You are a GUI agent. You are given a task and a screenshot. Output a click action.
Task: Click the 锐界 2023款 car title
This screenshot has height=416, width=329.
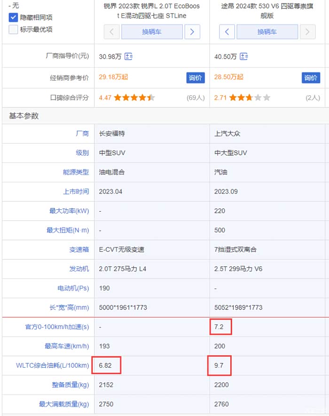[152, 11]
